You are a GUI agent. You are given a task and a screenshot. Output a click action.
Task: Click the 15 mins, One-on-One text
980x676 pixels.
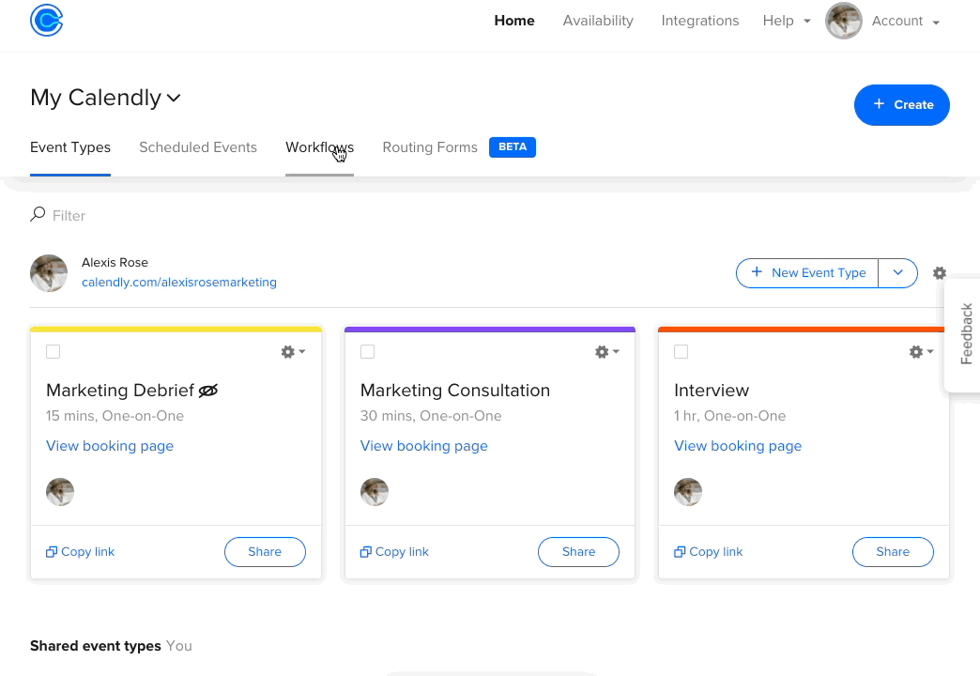click(x=115, y=416)
